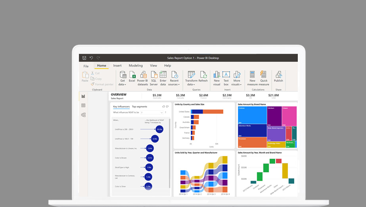Select the yellow waterfall bar

(x=285, y=171)
